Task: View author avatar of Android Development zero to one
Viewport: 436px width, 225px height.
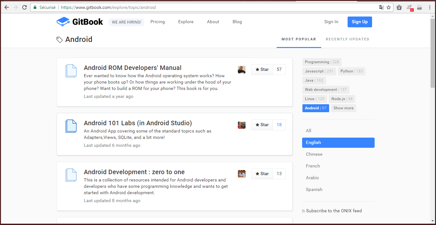Action: point(242,174)
